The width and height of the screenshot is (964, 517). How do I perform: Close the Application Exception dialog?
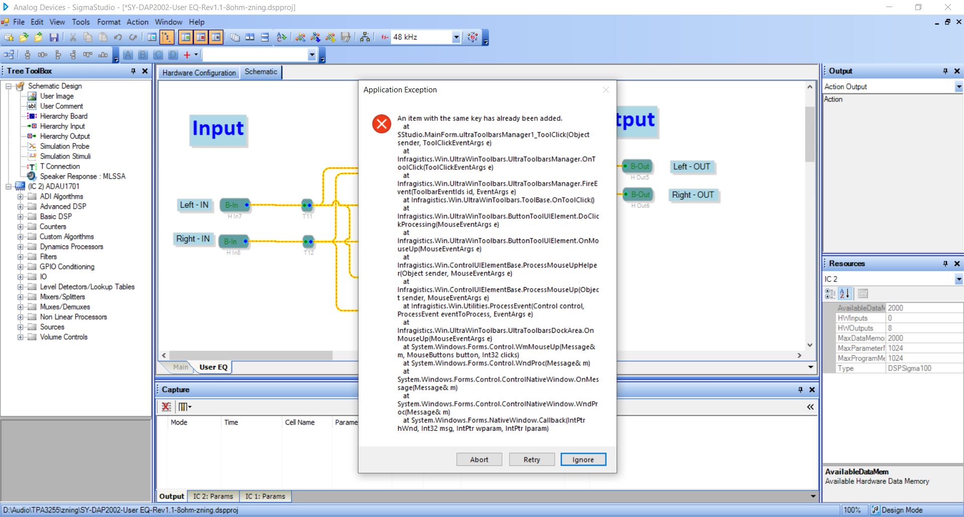pos(606,90)
